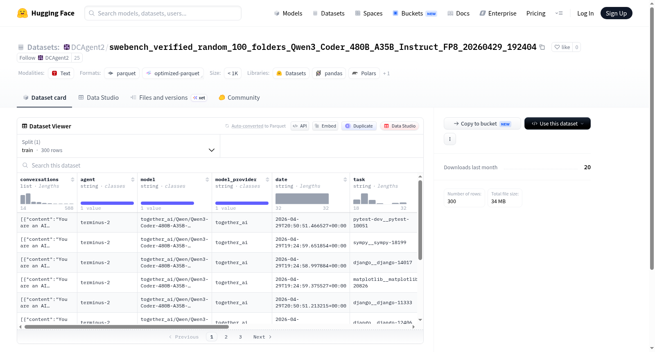The image size is (655, 352).
Task: Click the Hugging Face logo emoji
Action: point(23,13)
